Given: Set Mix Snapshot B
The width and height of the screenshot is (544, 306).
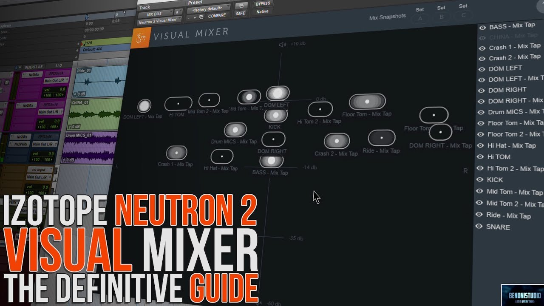Looking at the screenshot, I should (x=442, y=17).
